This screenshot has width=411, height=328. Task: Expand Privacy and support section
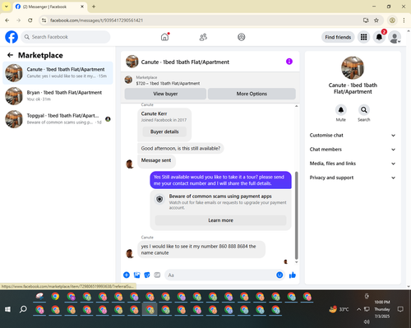tap(353, 178)
